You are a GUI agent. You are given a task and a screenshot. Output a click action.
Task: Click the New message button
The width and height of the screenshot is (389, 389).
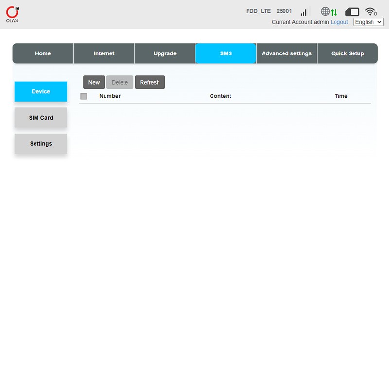pyautogui.click(x=94, y=82)
